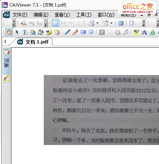Screen dimensions: 159x164
Task: Click the undo back arrow icon
Action: (x=32, y=23)
